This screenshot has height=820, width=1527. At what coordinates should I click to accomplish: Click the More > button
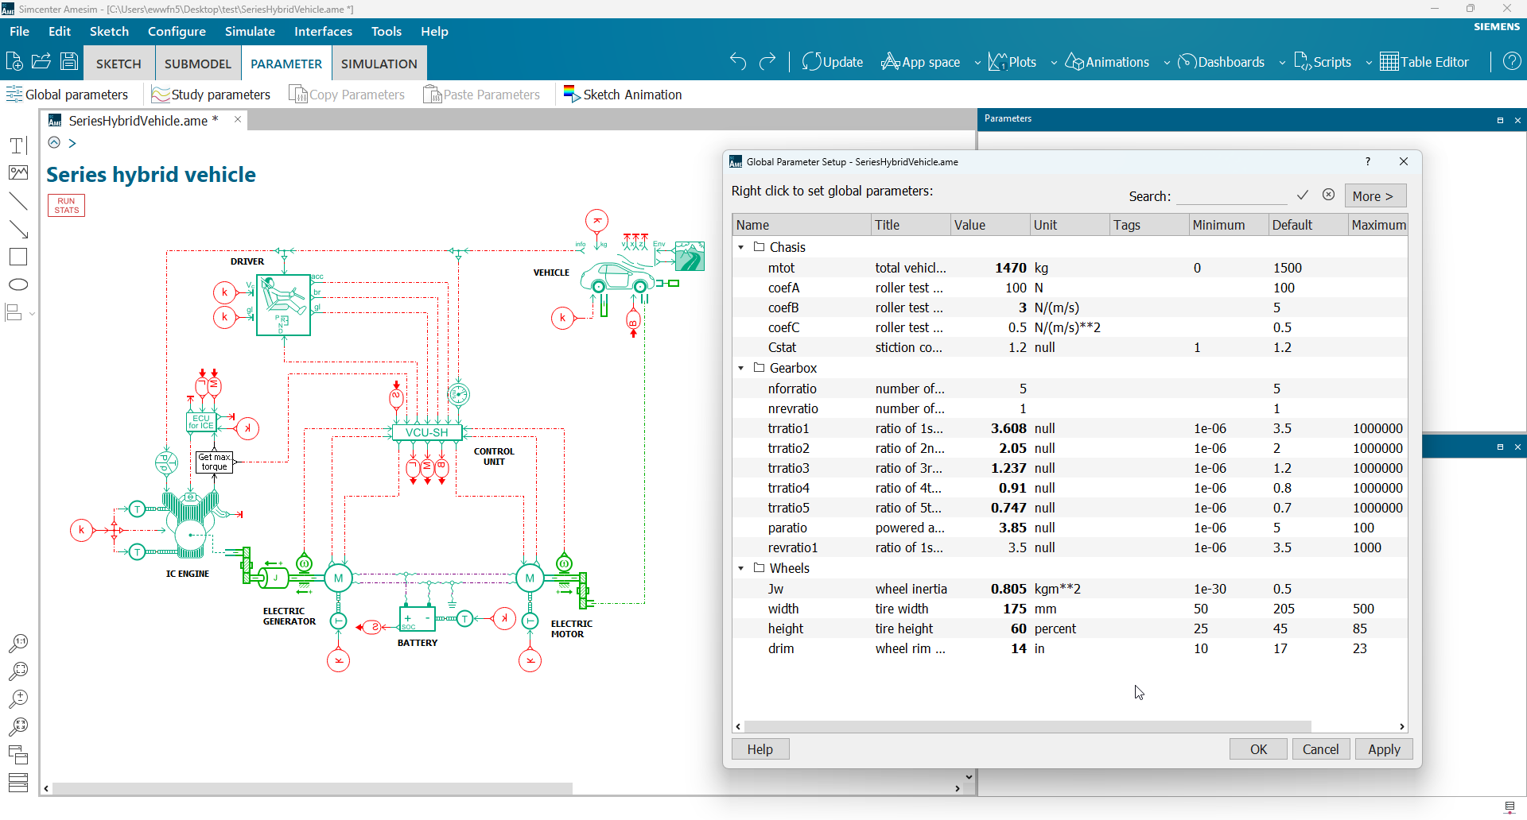1375,195
